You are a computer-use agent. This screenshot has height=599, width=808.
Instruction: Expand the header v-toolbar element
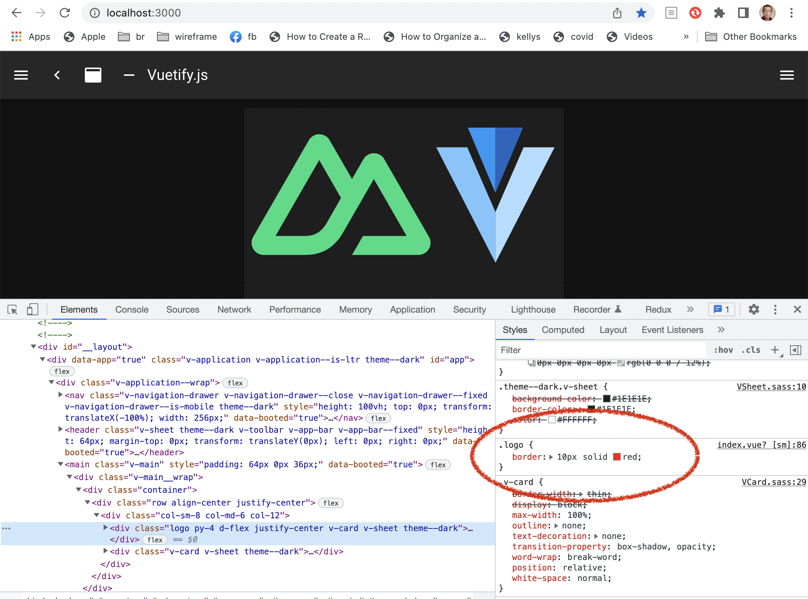pyautogui.click(x=60, y=429)
